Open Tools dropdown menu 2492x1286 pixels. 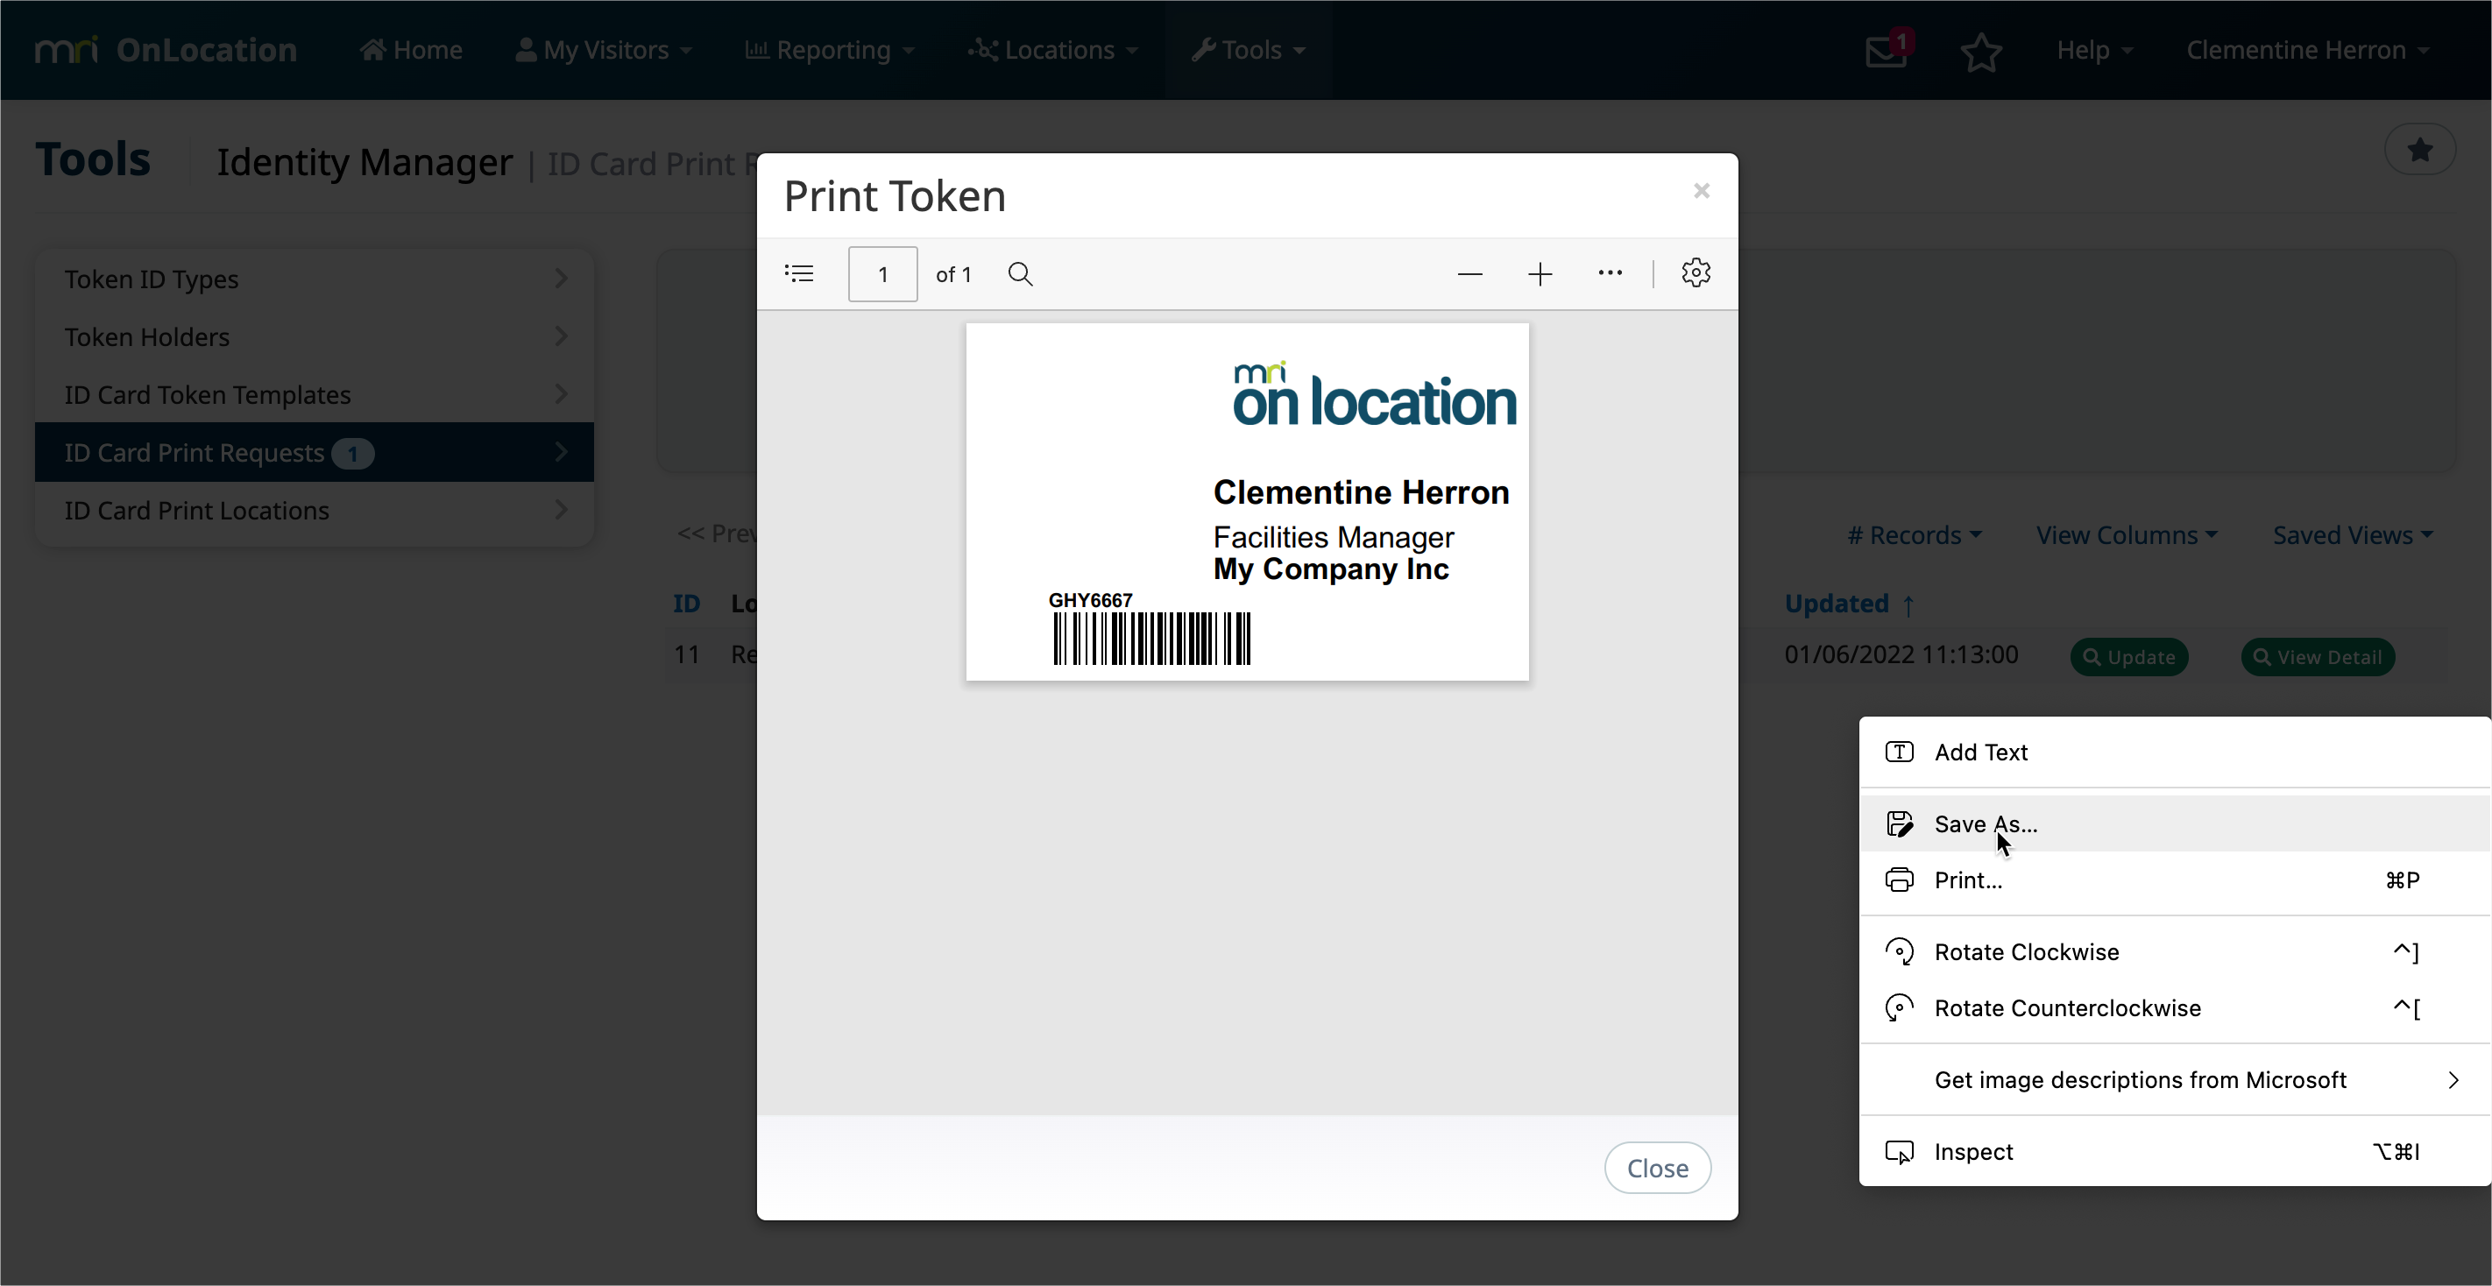1249,49
